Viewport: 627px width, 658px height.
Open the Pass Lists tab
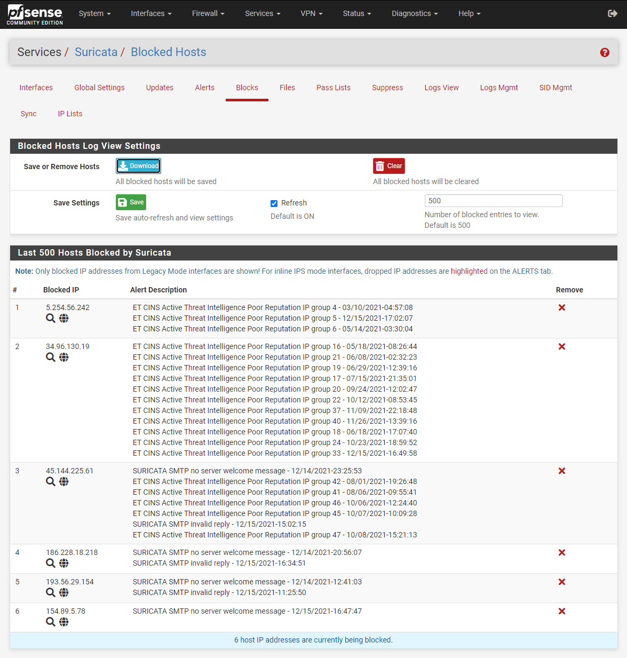tap(333, 88)
